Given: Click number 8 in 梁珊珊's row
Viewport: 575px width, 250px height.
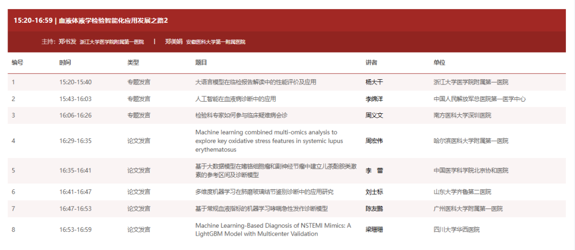Looking at the screenshot, I should pyautogui.click(x=13, y=230).
